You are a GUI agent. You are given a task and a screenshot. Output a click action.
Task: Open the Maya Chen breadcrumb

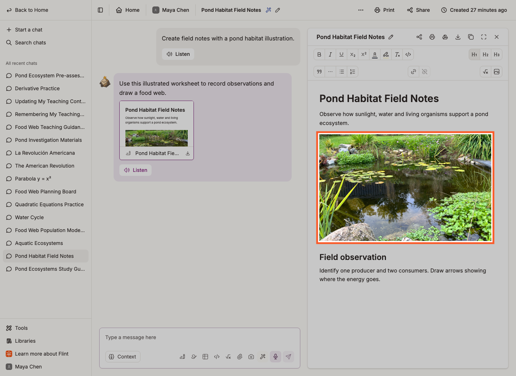pos(171,10)
